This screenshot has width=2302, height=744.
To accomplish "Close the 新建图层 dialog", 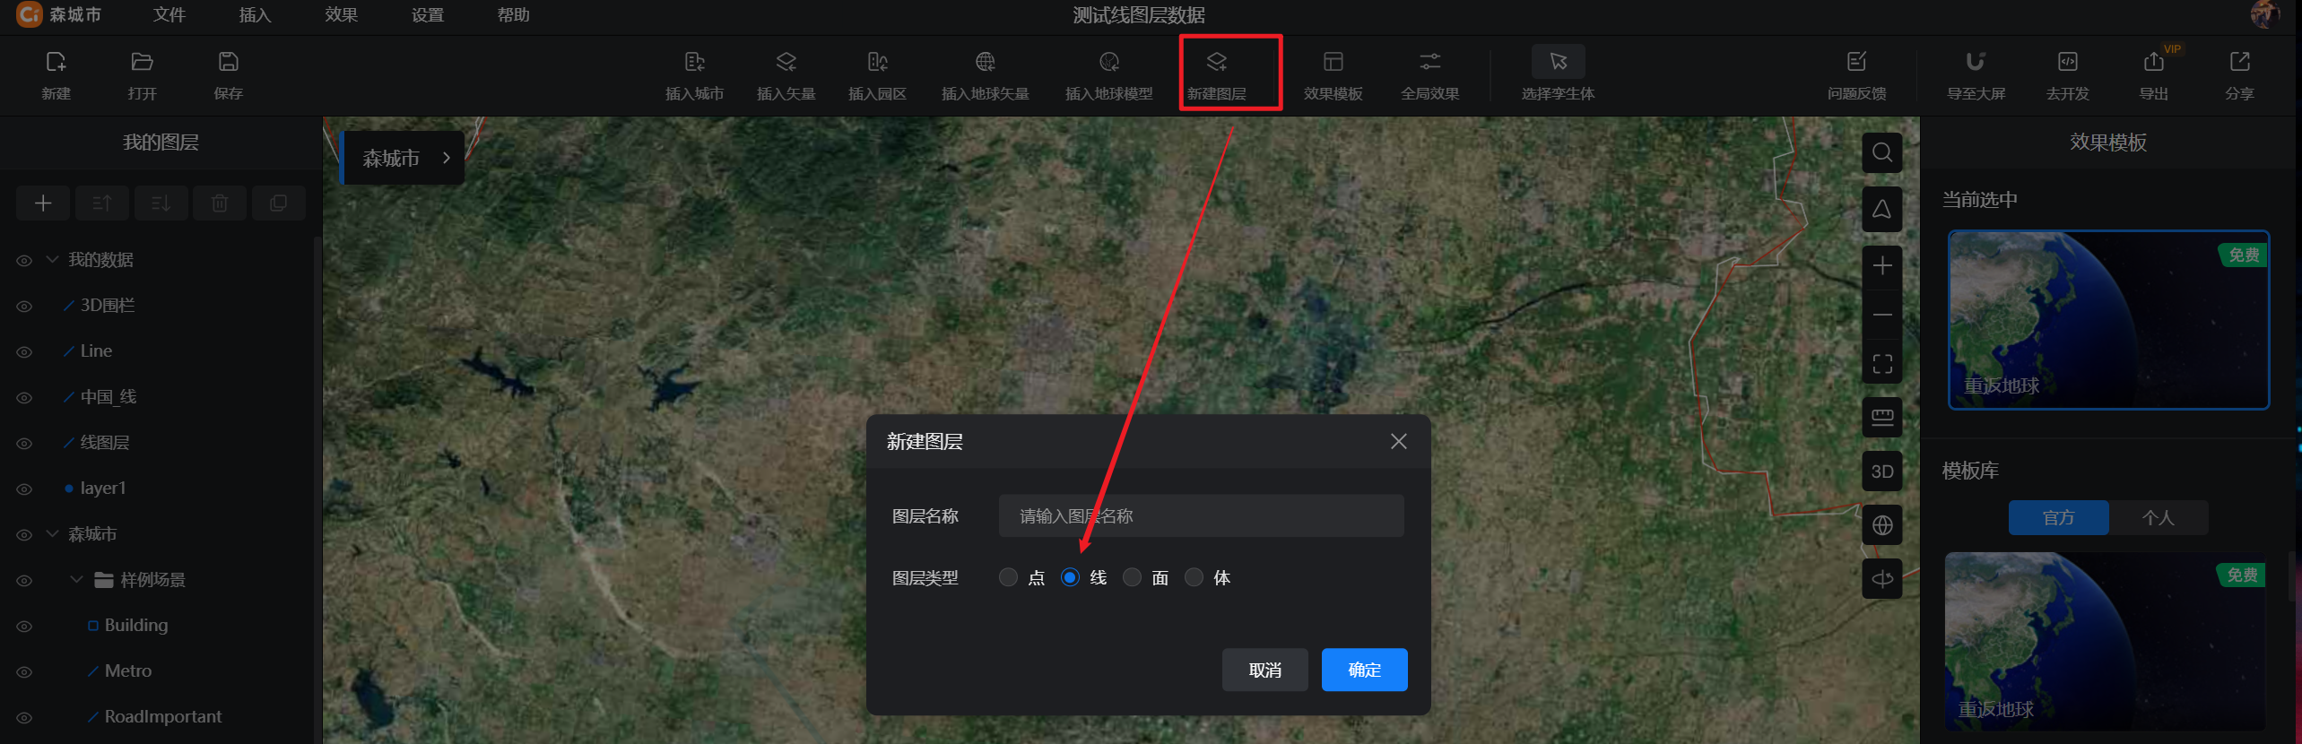I will 1398,441.
